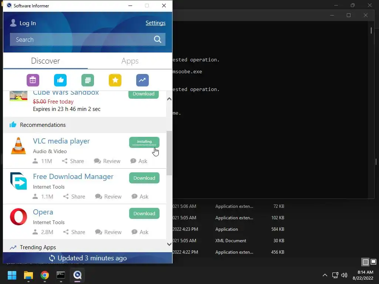The width and height of the screenshot is (379, 284).
Task: Click the app list scrollbar thumb
Action: tap(169, 153)
